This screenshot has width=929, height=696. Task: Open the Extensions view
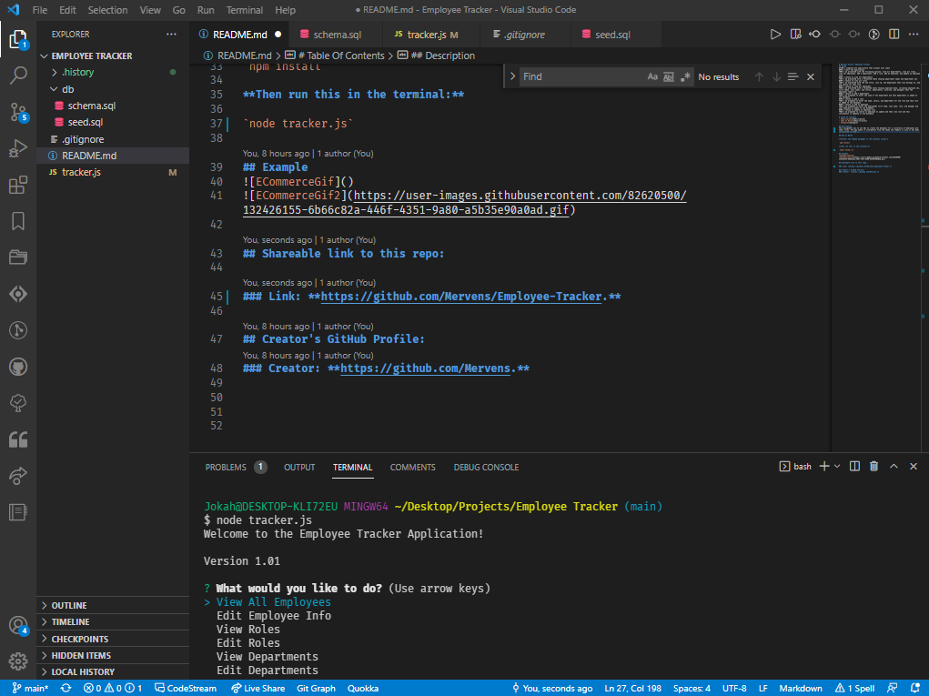18,185
